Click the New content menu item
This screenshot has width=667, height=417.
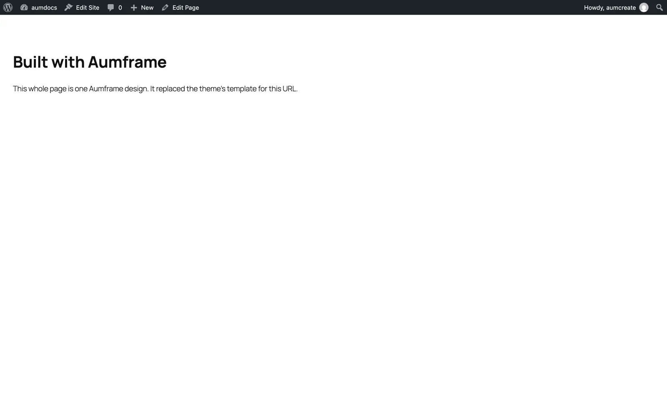[x=142, y=8]
